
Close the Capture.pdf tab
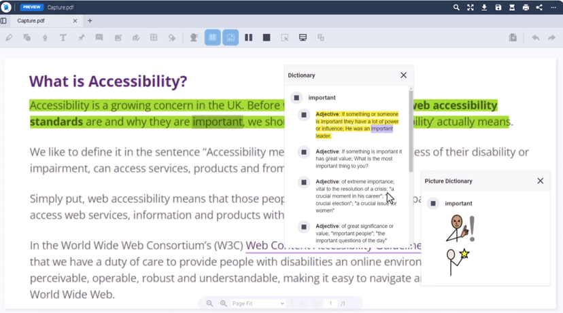(75, 21)
